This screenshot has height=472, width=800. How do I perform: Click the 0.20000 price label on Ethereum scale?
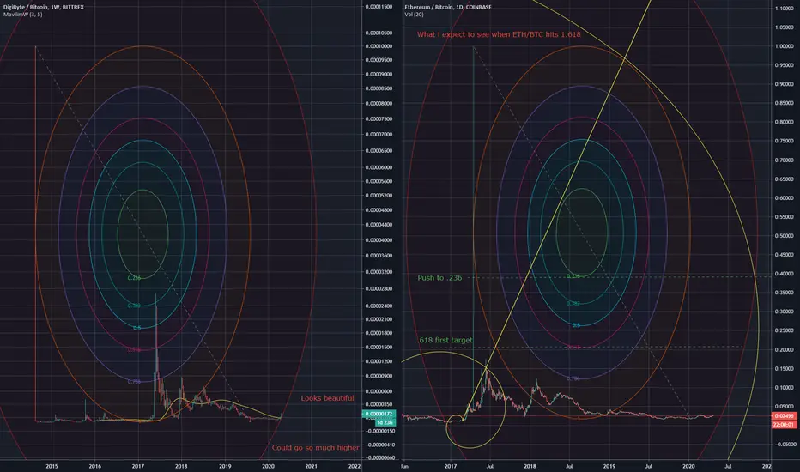tap(785, 350)
